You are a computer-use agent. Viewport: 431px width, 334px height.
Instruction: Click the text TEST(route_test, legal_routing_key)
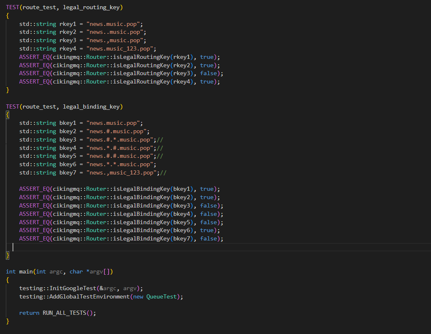(x=64, y=8)
